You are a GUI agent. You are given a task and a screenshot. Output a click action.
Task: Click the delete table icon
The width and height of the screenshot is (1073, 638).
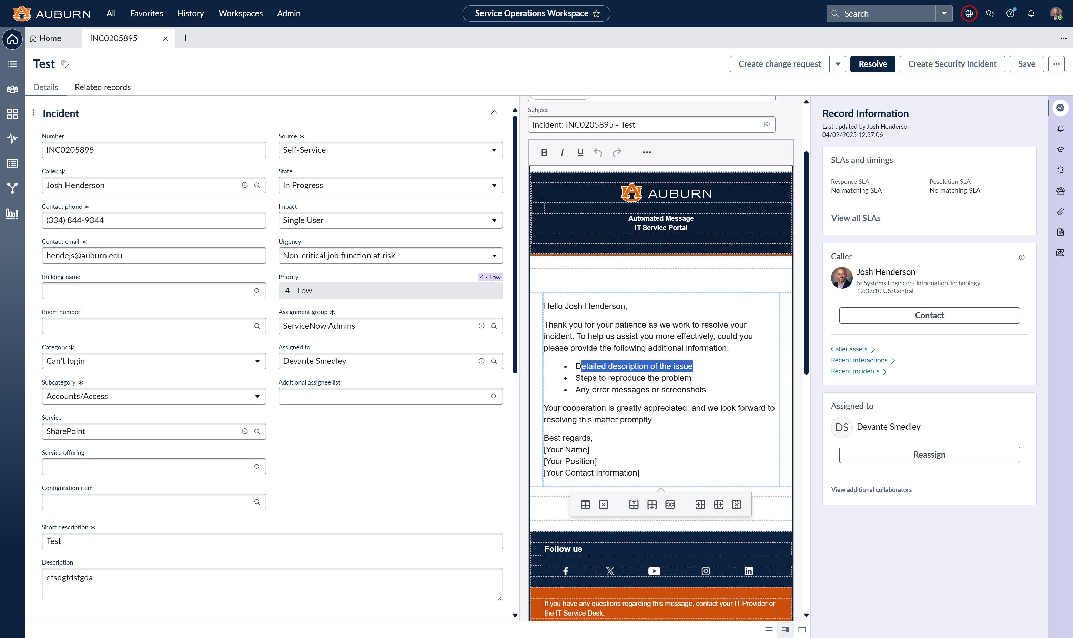(x=603, y=504)
